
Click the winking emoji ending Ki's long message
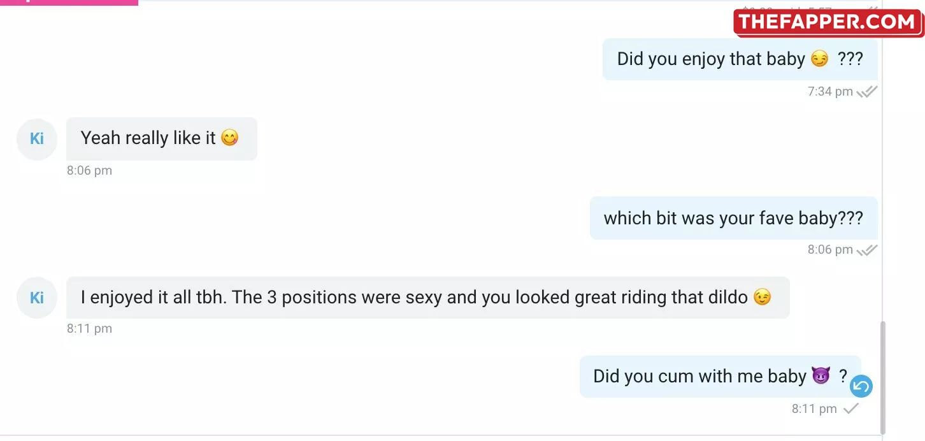(762, 297)
